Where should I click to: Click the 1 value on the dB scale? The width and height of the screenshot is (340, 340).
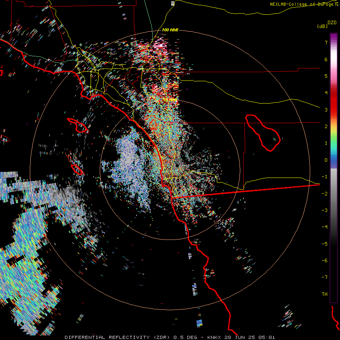pos(326,143)
